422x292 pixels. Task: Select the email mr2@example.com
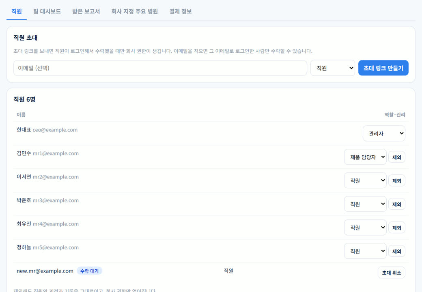coord(56,177)
